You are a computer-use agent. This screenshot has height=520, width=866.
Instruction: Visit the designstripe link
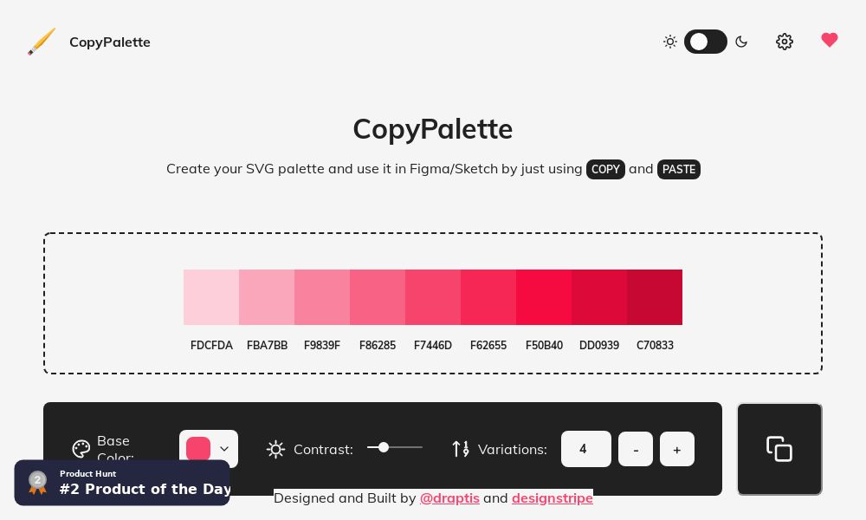click(553, 497)
